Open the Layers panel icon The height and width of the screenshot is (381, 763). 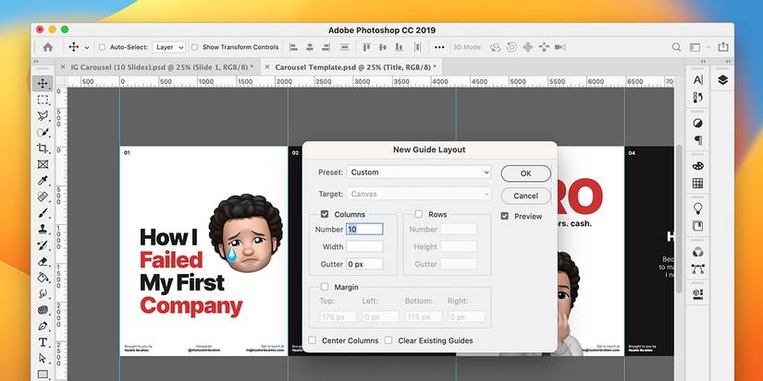pyautogui.click(x=722, y=80)
